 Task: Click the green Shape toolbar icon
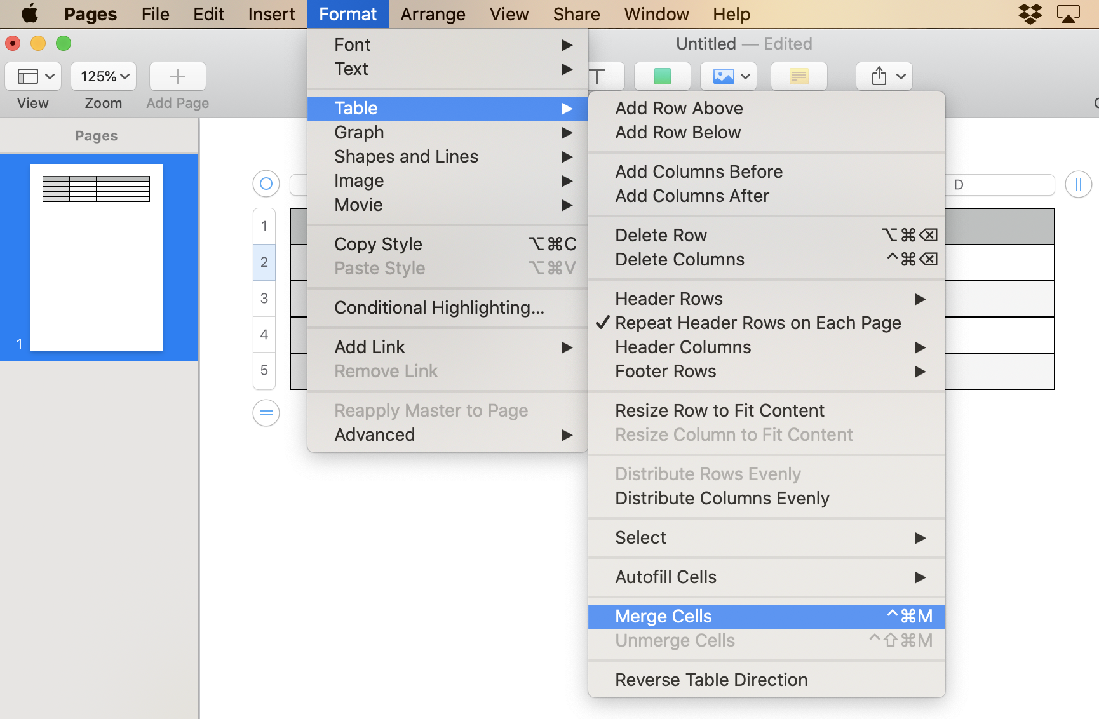point(663,76)
